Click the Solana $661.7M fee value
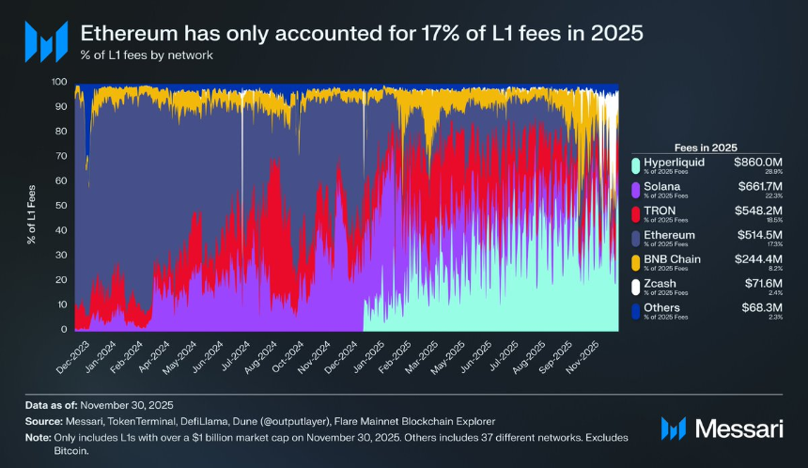808x468 pixels. pyautogui.click(x=760, y=187)
